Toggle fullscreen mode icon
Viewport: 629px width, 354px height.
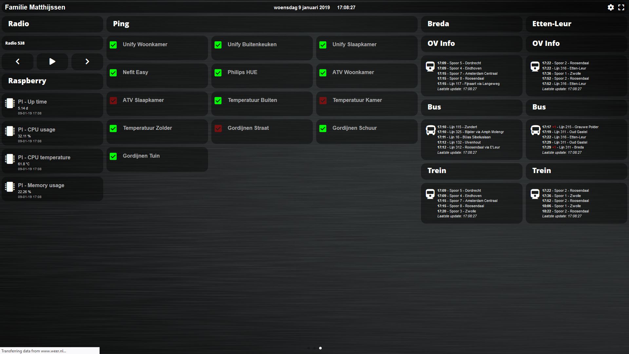(x=621, y=7)
